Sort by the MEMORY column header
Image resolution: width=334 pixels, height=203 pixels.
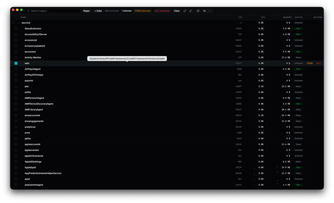(288, 17)
